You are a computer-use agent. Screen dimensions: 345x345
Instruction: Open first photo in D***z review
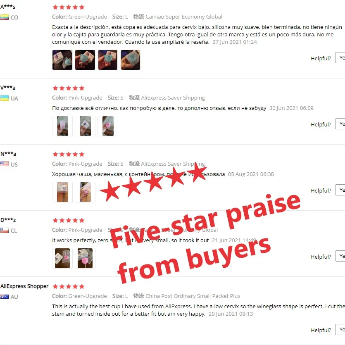pyautogui.click(x=62, y=258)
